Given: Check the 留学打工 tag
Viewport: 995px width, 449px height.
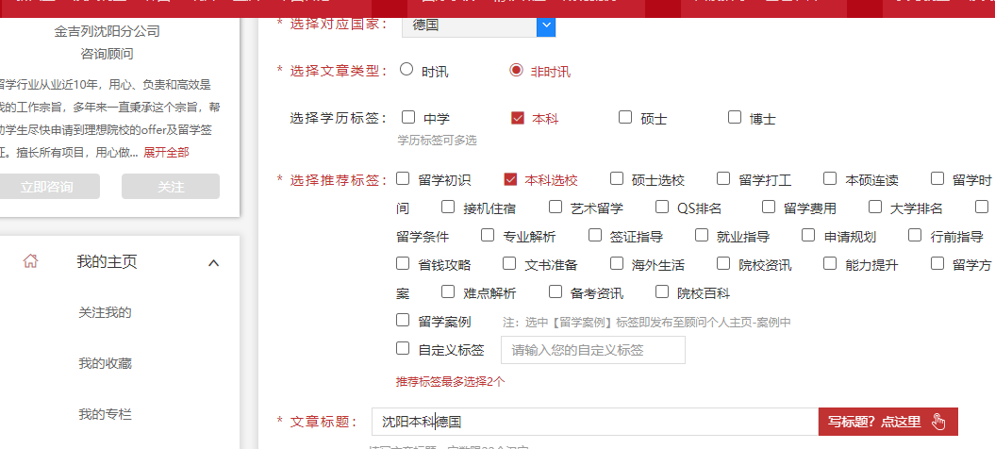Looking at the screenshot, I should point(723,179).
